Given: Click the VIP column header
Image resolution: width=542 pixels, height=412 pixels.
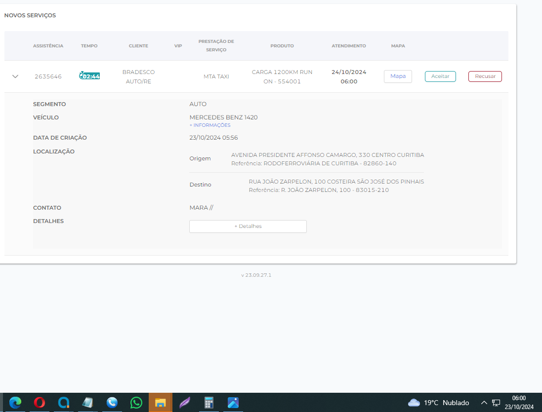Looking at the screenshot, I should [178, 46].
